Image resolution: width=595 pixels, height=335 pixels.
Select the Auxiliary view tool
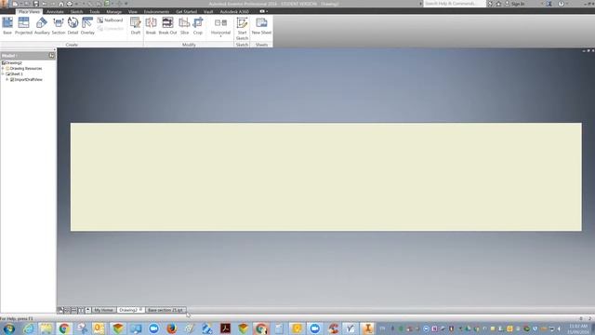[42, 26]
